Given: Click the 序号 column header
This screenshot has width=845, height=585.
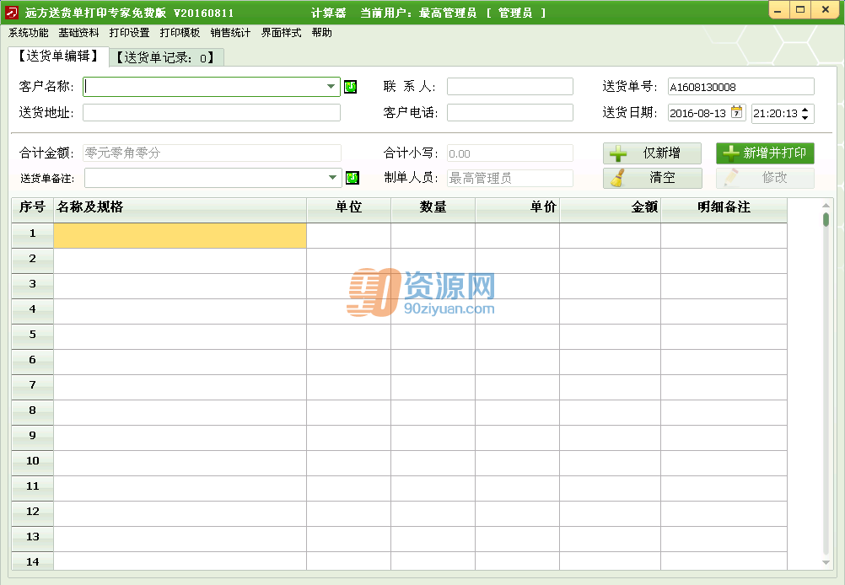Looking at the screenshot, I should coord(32,210).
